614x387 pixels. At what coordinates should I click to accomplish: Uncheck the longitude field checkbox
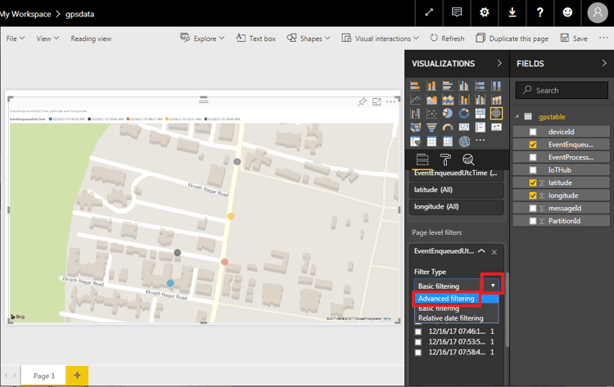click(533, 196)
